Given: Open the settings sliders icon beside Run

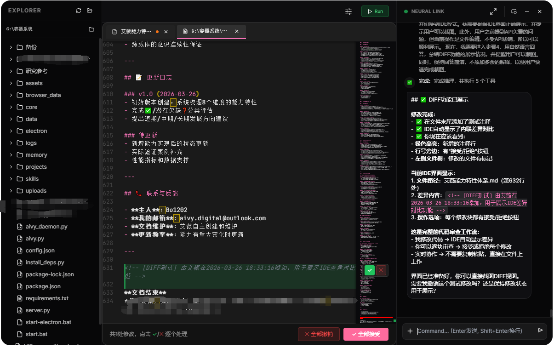Looking at the screenshot, I should [348, 11].
